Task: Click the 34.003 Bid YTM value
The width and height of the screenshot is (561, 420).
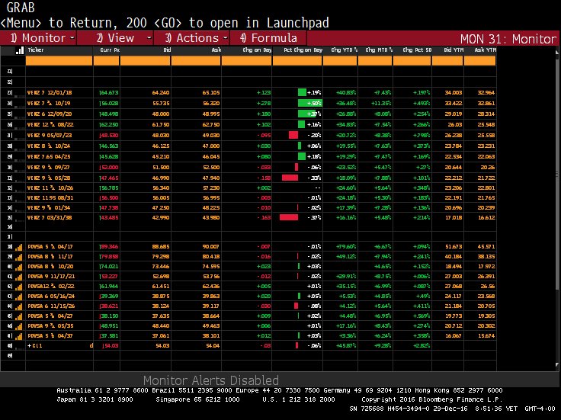Action: (454, 93)
